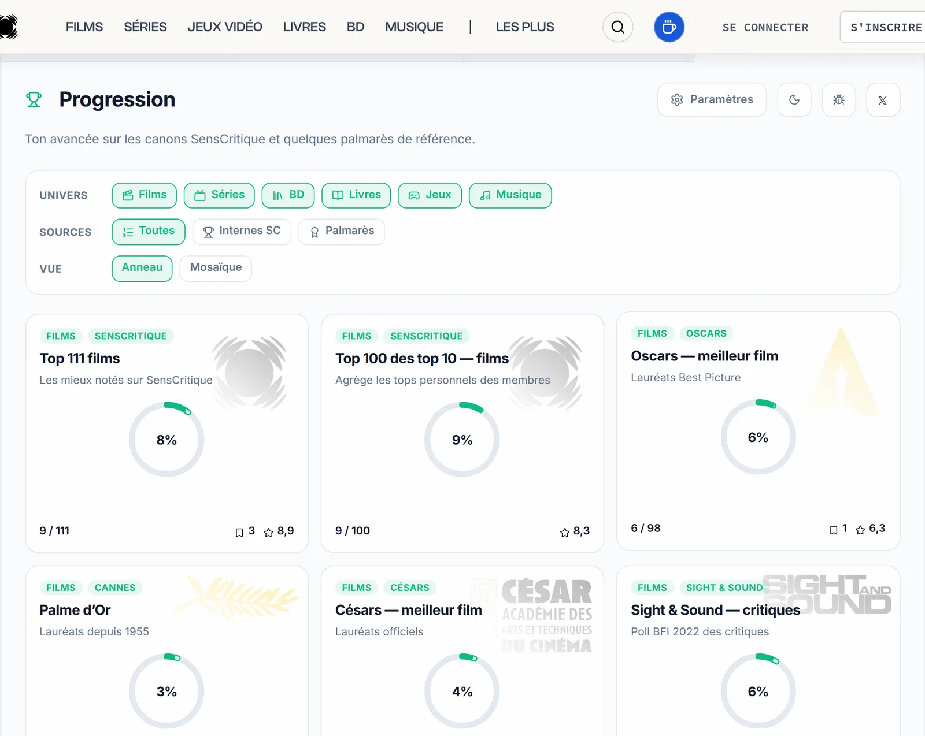925x736 pixels.
Task: Click the 9% ring on Top 100 card
Action: (x=462, y=440)
